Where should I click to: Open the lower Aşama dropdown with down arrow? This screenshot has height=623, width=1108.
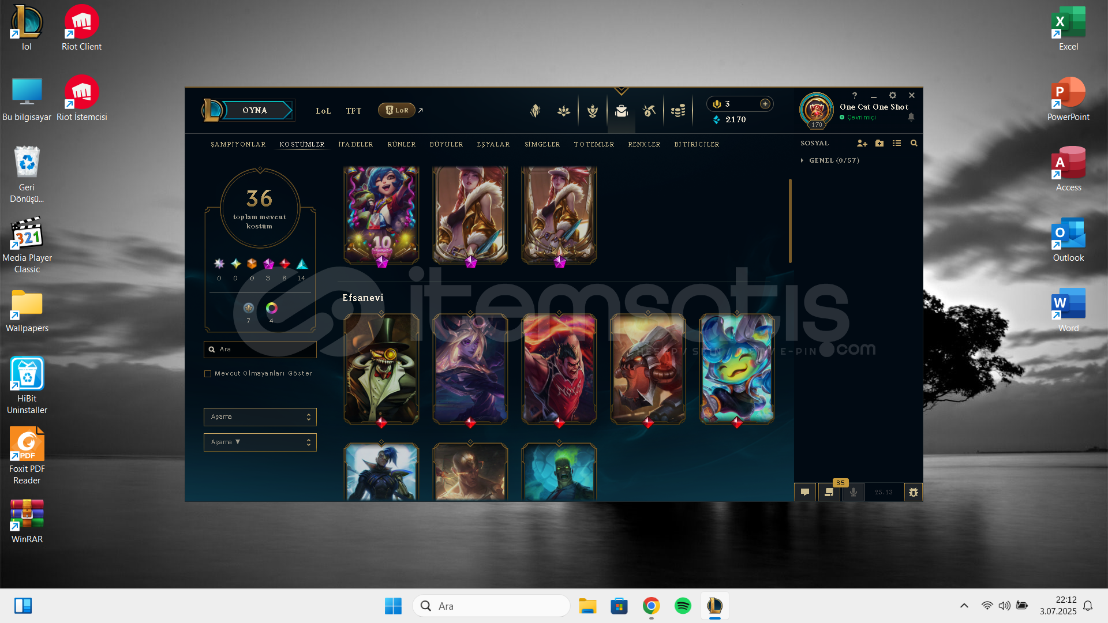[260, 442]
